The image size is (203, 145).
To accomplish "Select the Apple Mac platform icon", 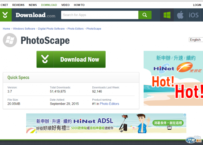I will coord(180,15).
